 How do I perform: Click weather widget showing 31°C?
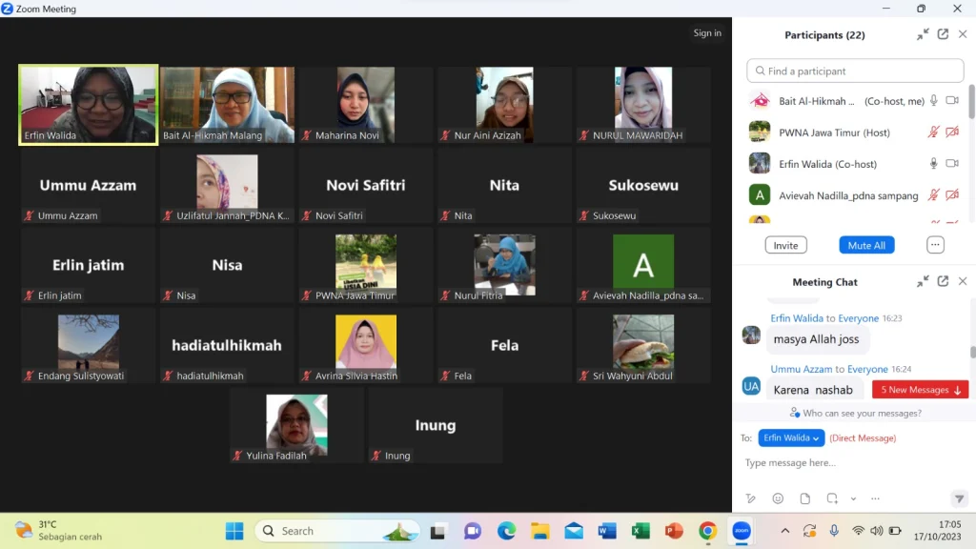pos(58,530)
